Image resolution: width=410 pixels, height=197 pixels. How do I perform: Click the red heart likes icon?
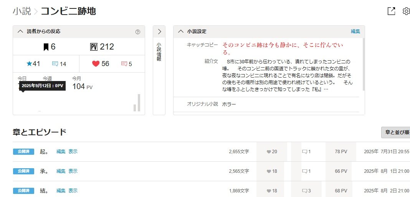click(96, 64)
